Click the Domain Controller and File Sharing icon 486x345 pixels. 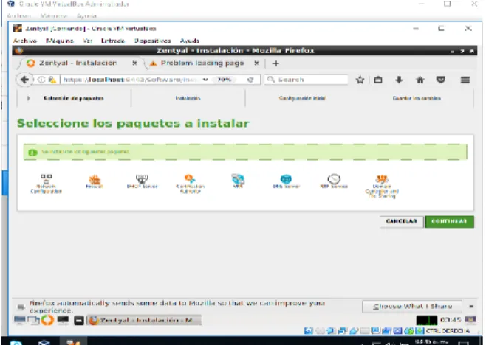point(382,179)
